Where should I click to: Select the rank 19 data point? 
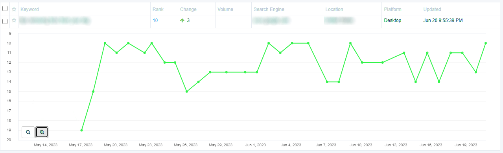pos(81,130)
